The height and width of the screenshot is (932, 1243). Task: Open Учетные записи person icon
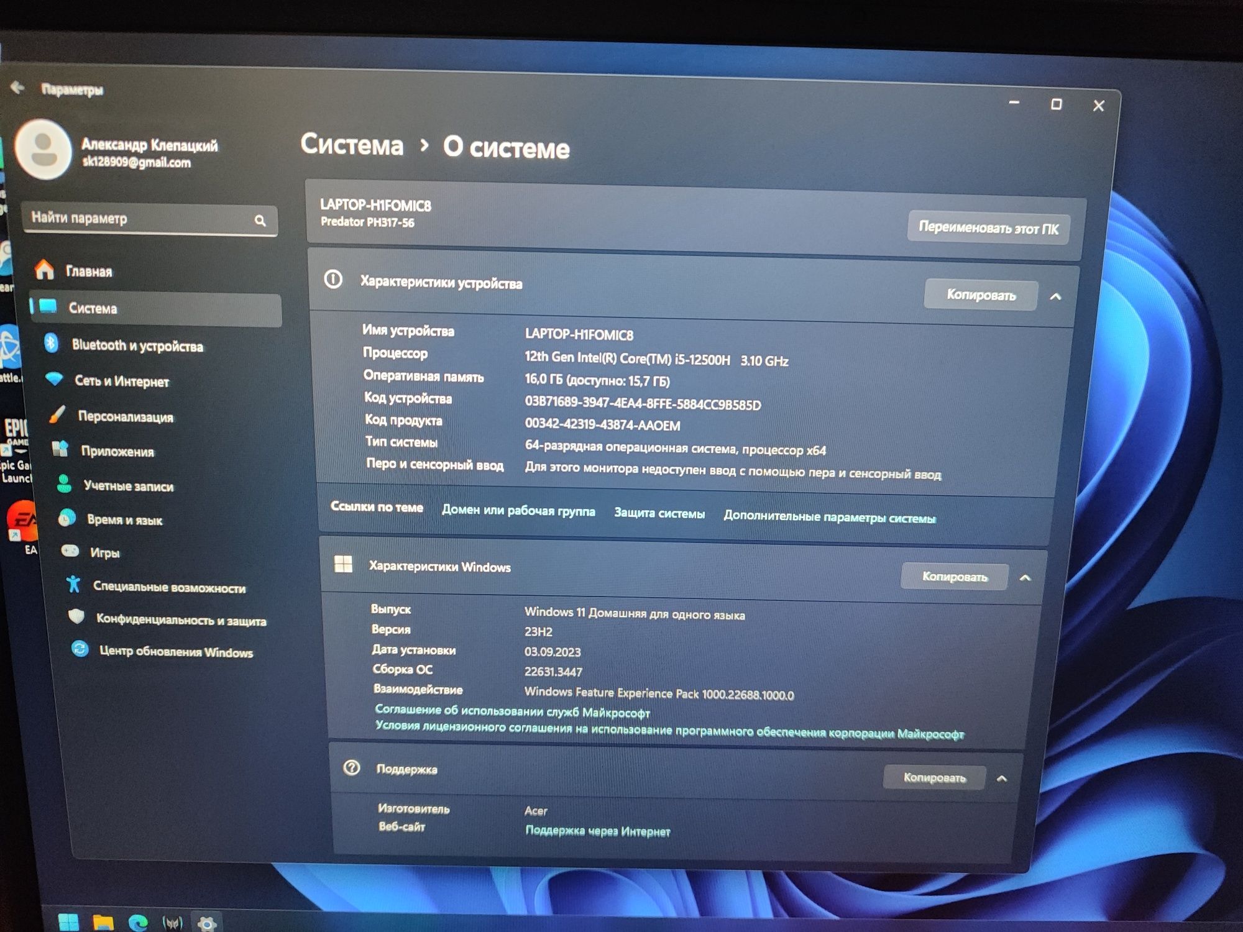click(63, 483)
